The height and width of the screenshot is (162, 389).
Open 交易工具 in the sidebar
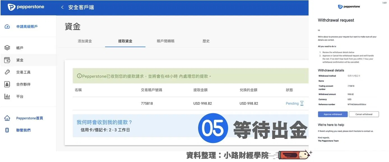[23, 72]
